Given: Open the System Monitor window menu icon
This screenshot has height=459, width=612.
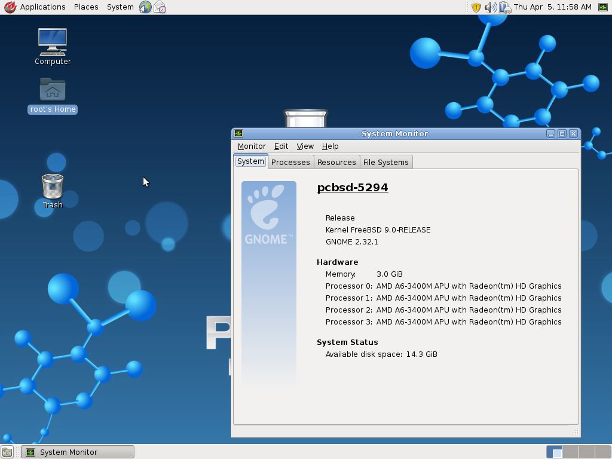Looking at the screenshot, I should click(238, 133).
